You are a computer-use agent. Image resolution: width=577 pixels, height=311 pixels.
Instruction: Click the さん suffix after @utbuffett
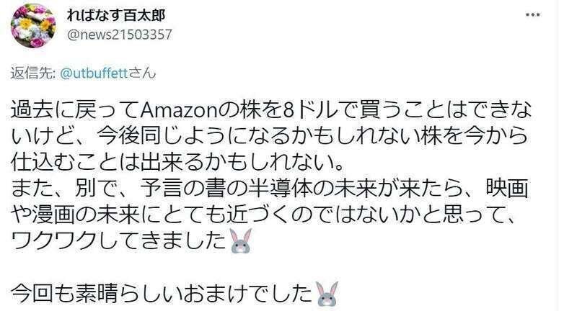pyautogui.click(x=142, y=73)
